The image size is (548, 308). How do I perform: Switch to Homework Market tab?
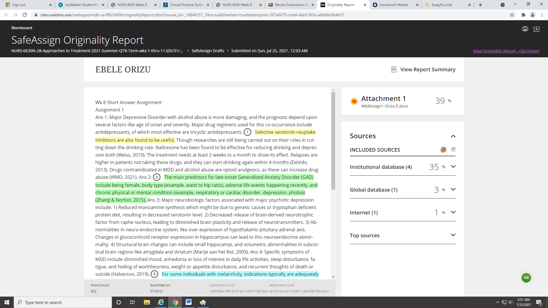point(395,5)
